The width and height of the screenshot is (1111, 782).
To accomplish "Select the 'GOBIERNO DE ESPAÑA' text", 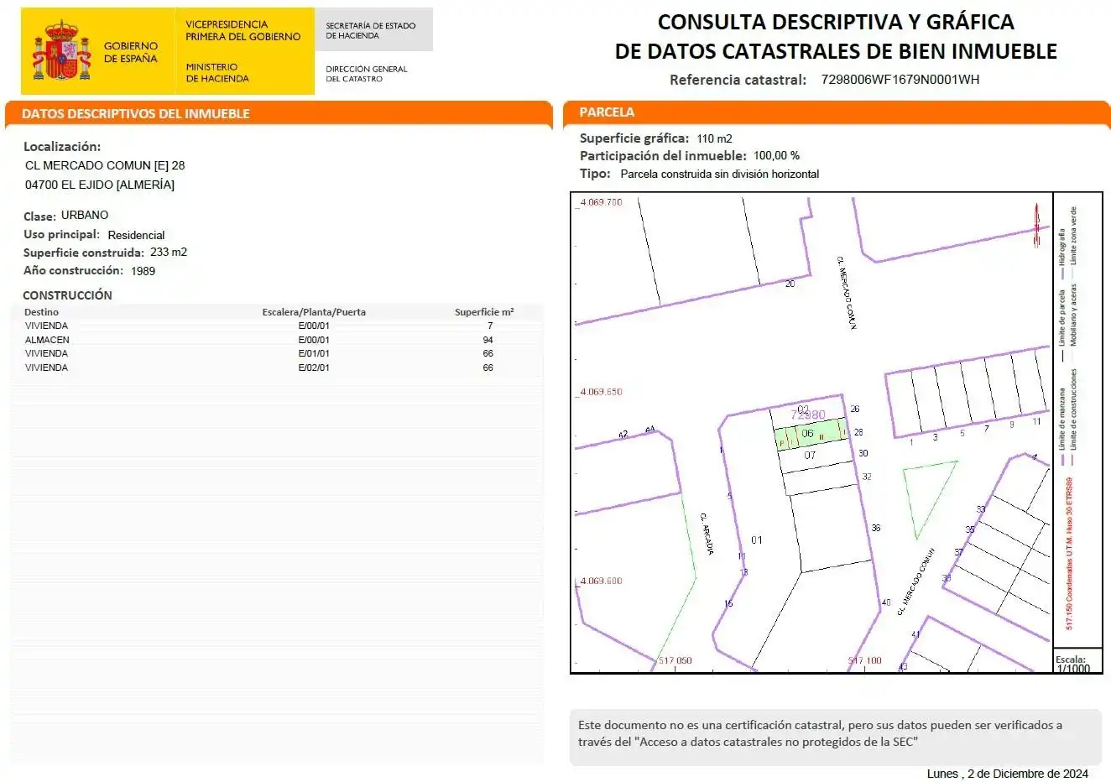I will pyautogui.click(x=130, y=52).
